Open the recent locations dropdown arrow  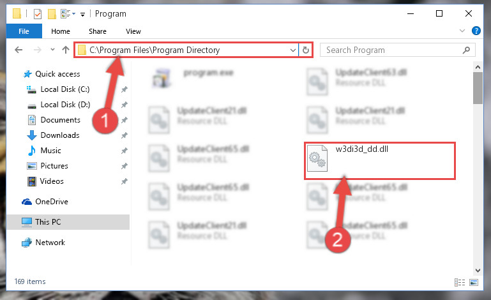point(52,50)
